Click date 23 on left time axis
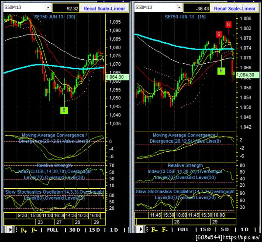 (x=40, y=222)
